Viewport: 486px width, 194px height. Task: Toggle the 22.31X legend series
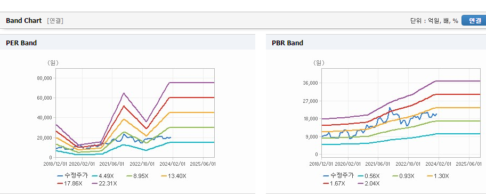104,183
